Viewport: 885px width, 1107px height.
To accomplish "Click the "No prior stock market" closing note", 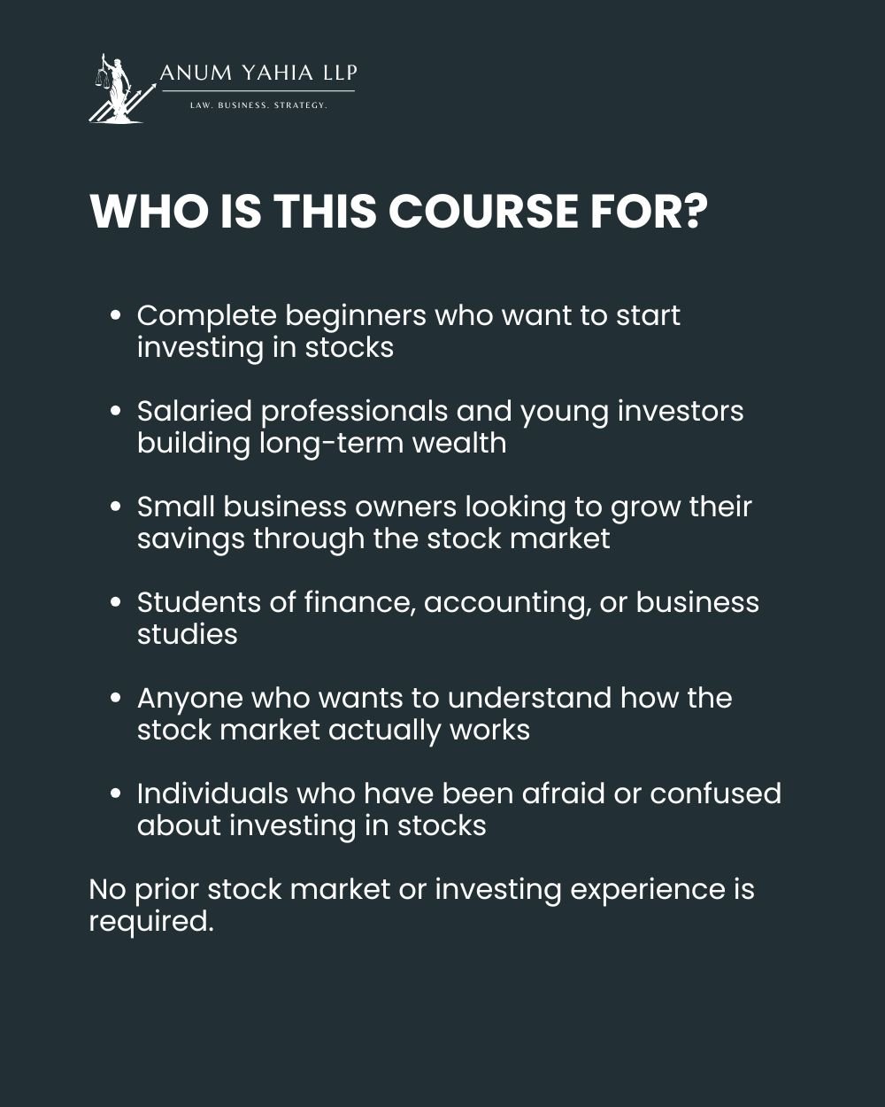I will click(421, 889).
